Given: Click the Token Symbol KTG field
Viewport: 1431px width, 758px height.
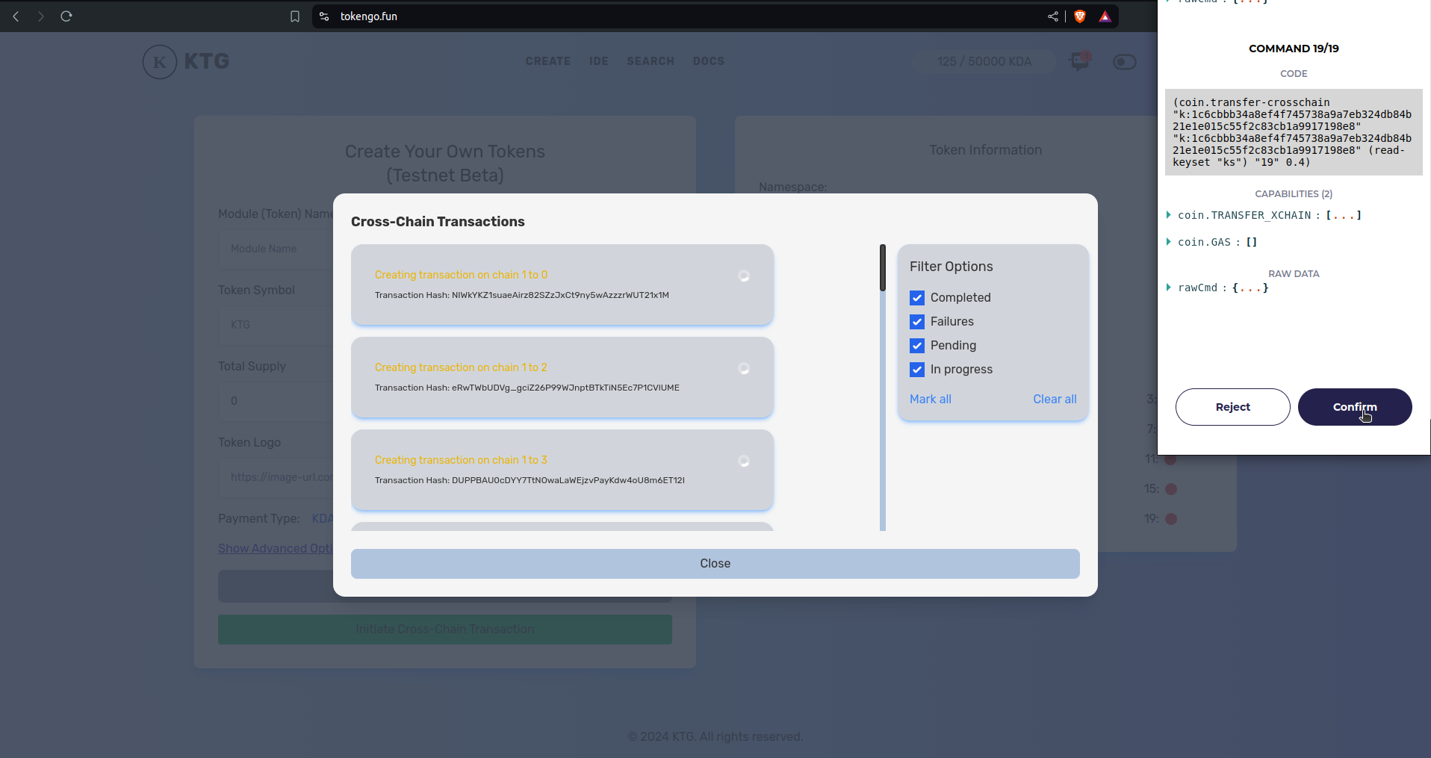Looking at the screenshot, I should (276, 325).
